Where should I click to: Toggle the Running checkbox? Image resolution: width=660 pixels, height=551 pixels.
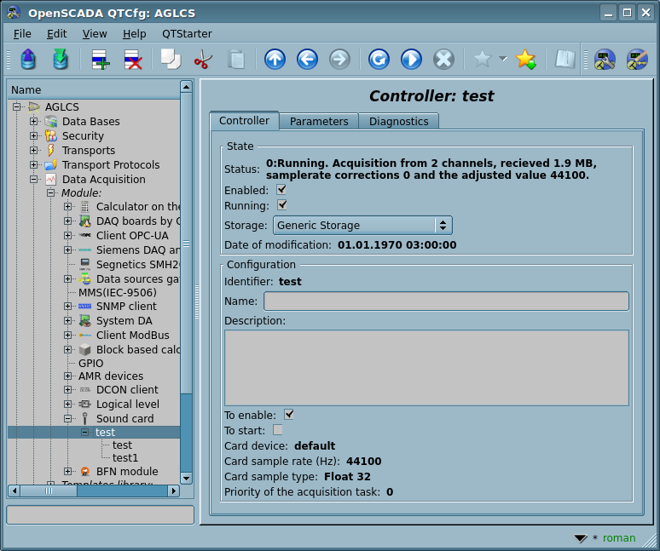pyautogui.click(x=281, y=205)
